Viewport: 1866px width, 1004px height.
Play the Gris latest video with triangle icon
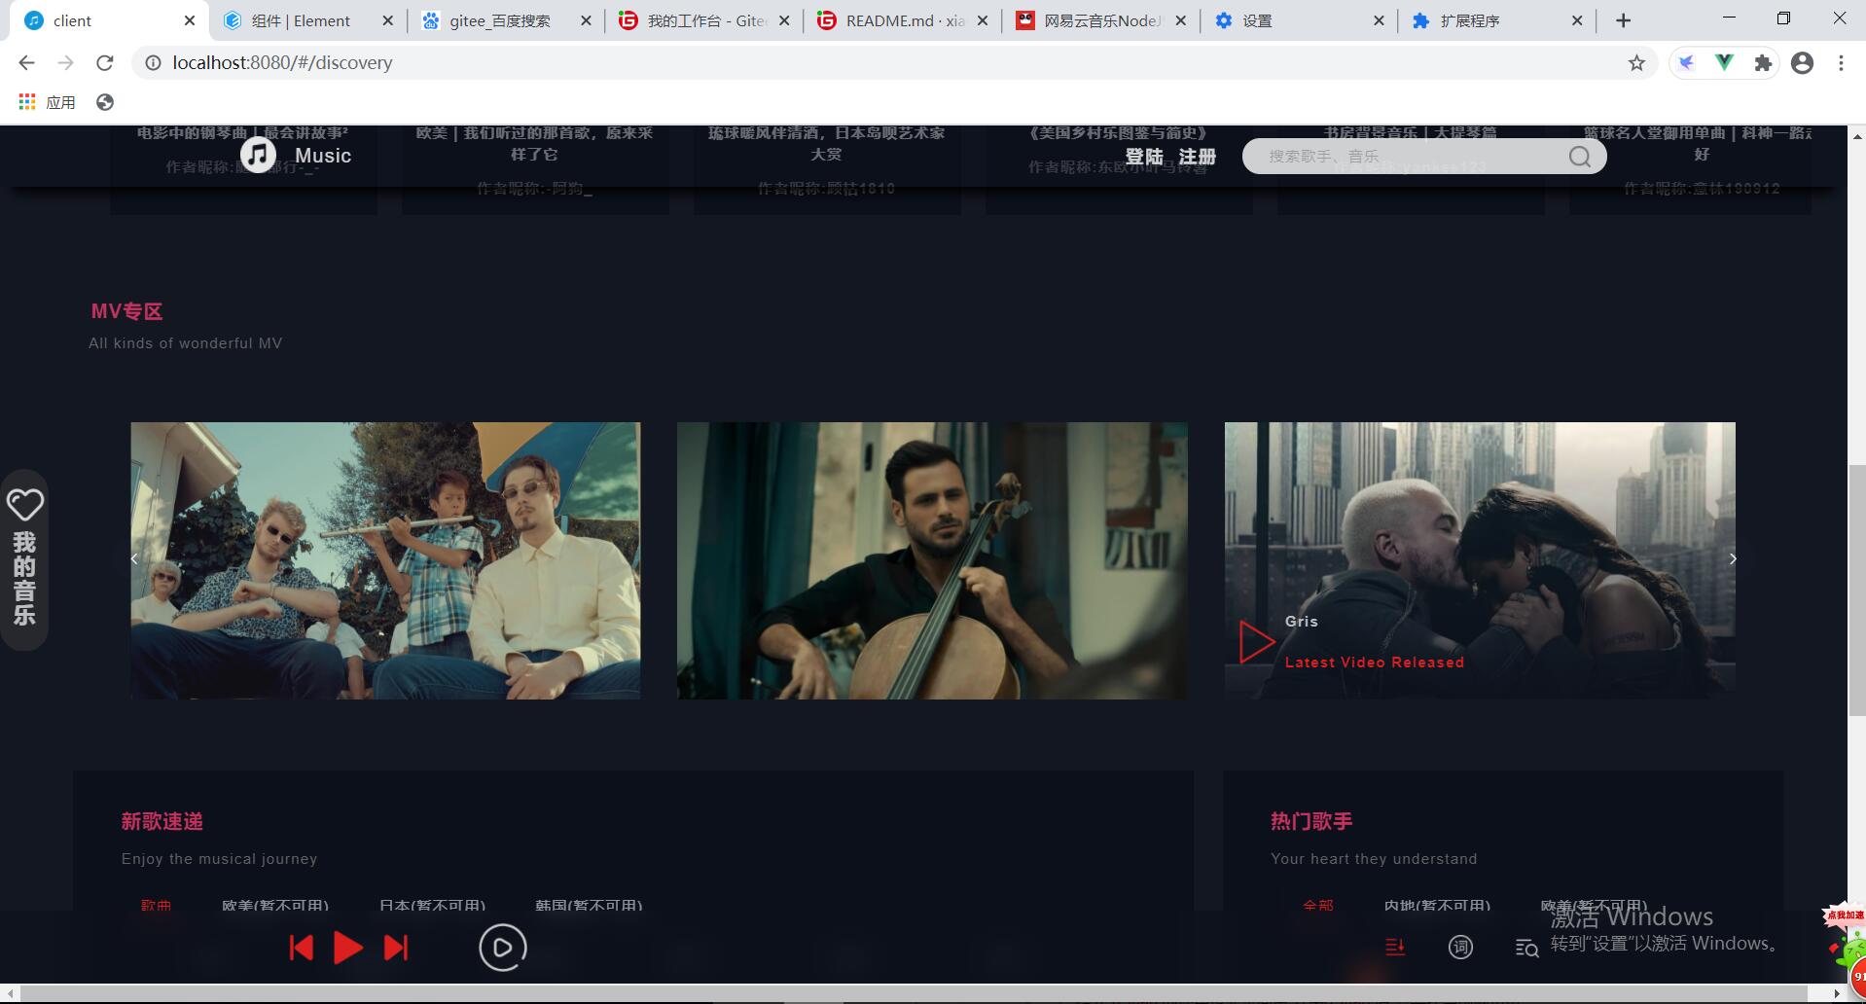tap(1256, 641)
